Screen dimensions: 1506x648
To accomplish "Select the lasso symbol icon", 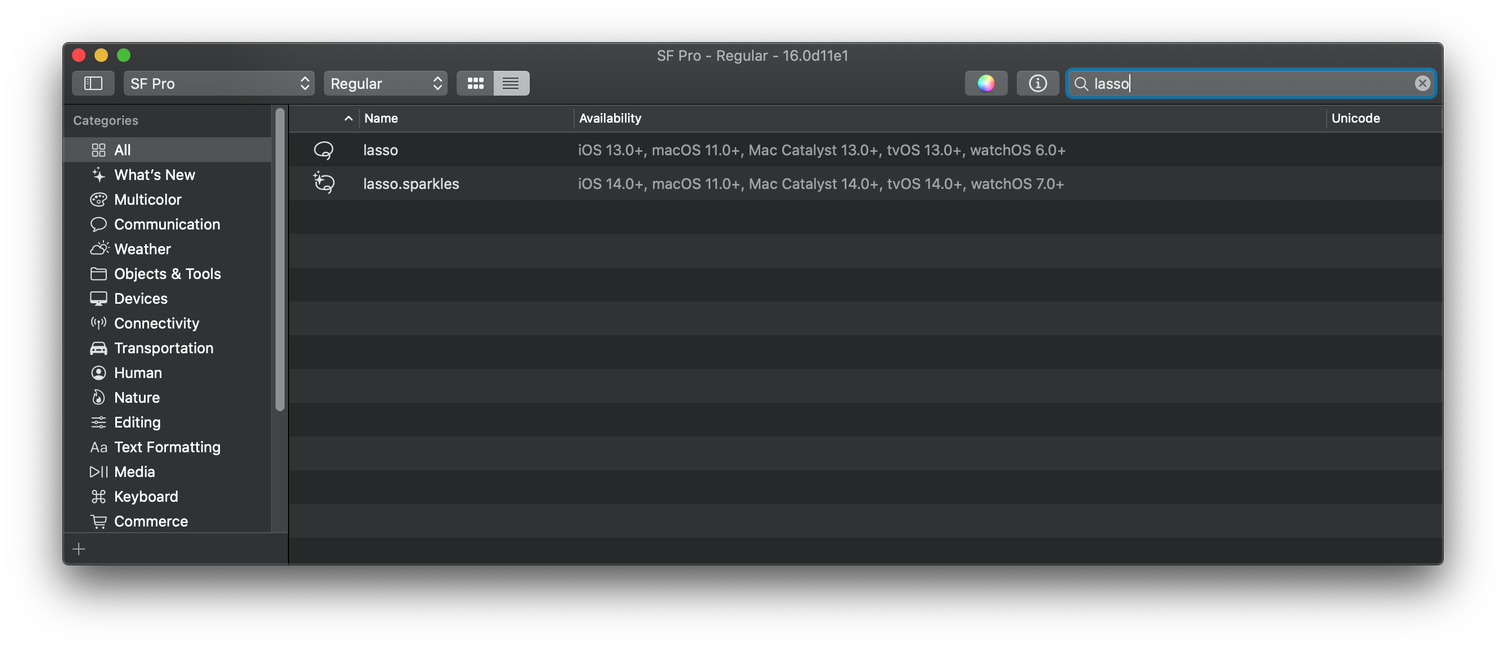I will coord(324,150).
